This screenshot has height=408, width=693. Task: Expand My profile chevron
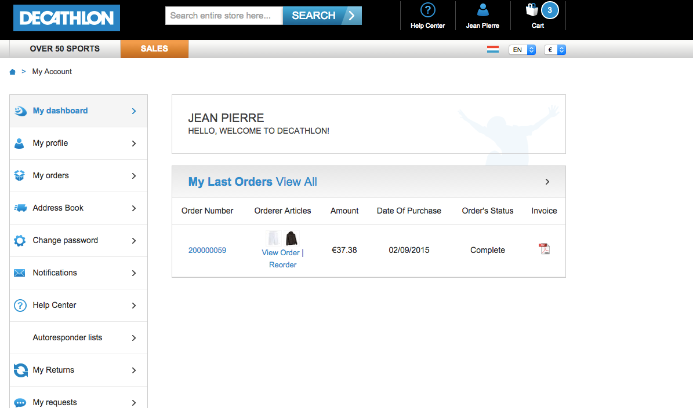pos(134,144)
